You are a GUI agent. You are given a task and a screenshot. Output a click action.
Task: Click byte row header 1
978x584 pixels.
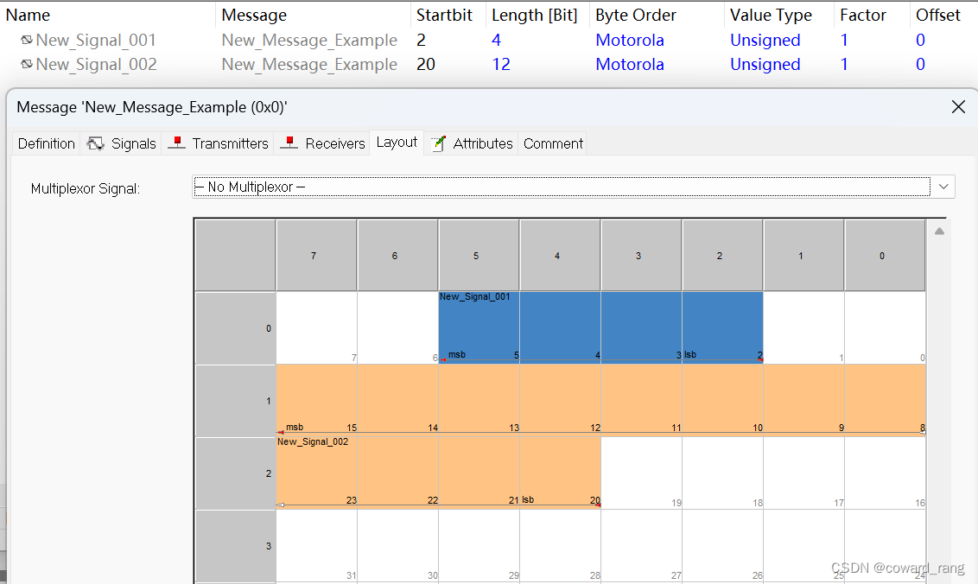pyautogui.click(x=236, y=401)
